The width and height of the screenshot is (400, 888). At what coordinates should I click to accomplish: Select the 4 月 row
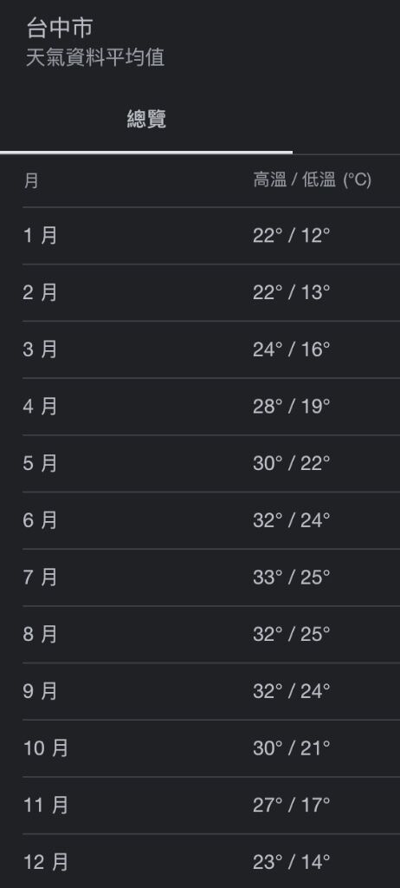(211, 407)
